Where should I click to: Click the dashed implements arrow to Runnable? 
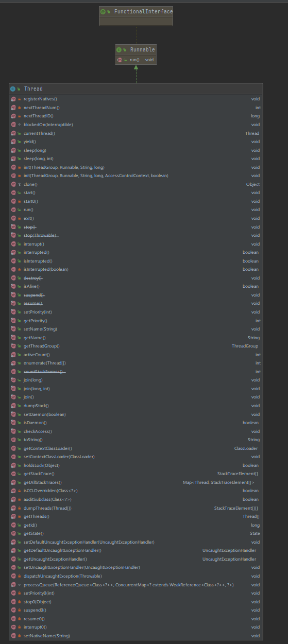coord(136,74)
